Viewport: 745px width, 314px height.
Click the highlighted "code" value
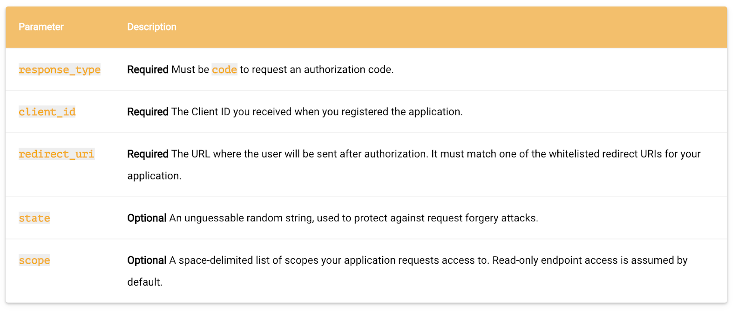coord(224,70)
